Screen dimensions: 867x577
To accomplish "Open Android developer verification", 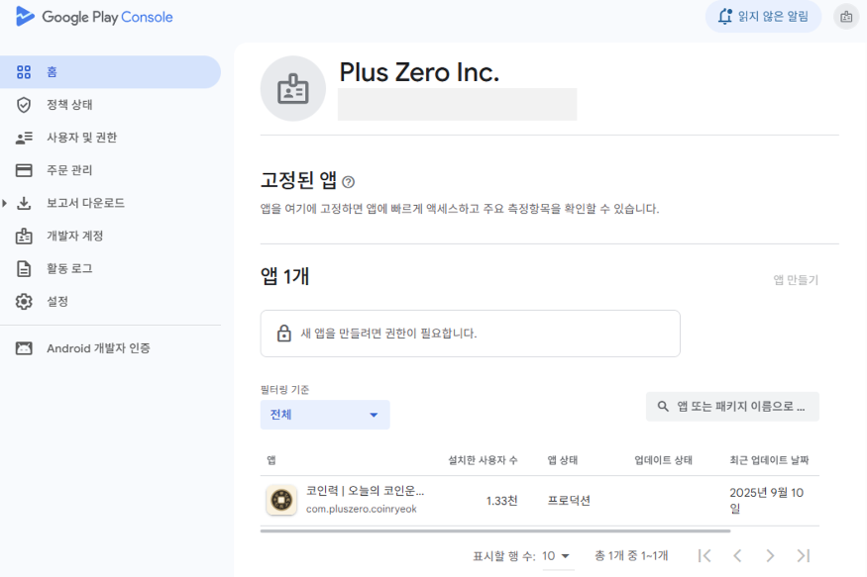I will click(x=97, y=348).
